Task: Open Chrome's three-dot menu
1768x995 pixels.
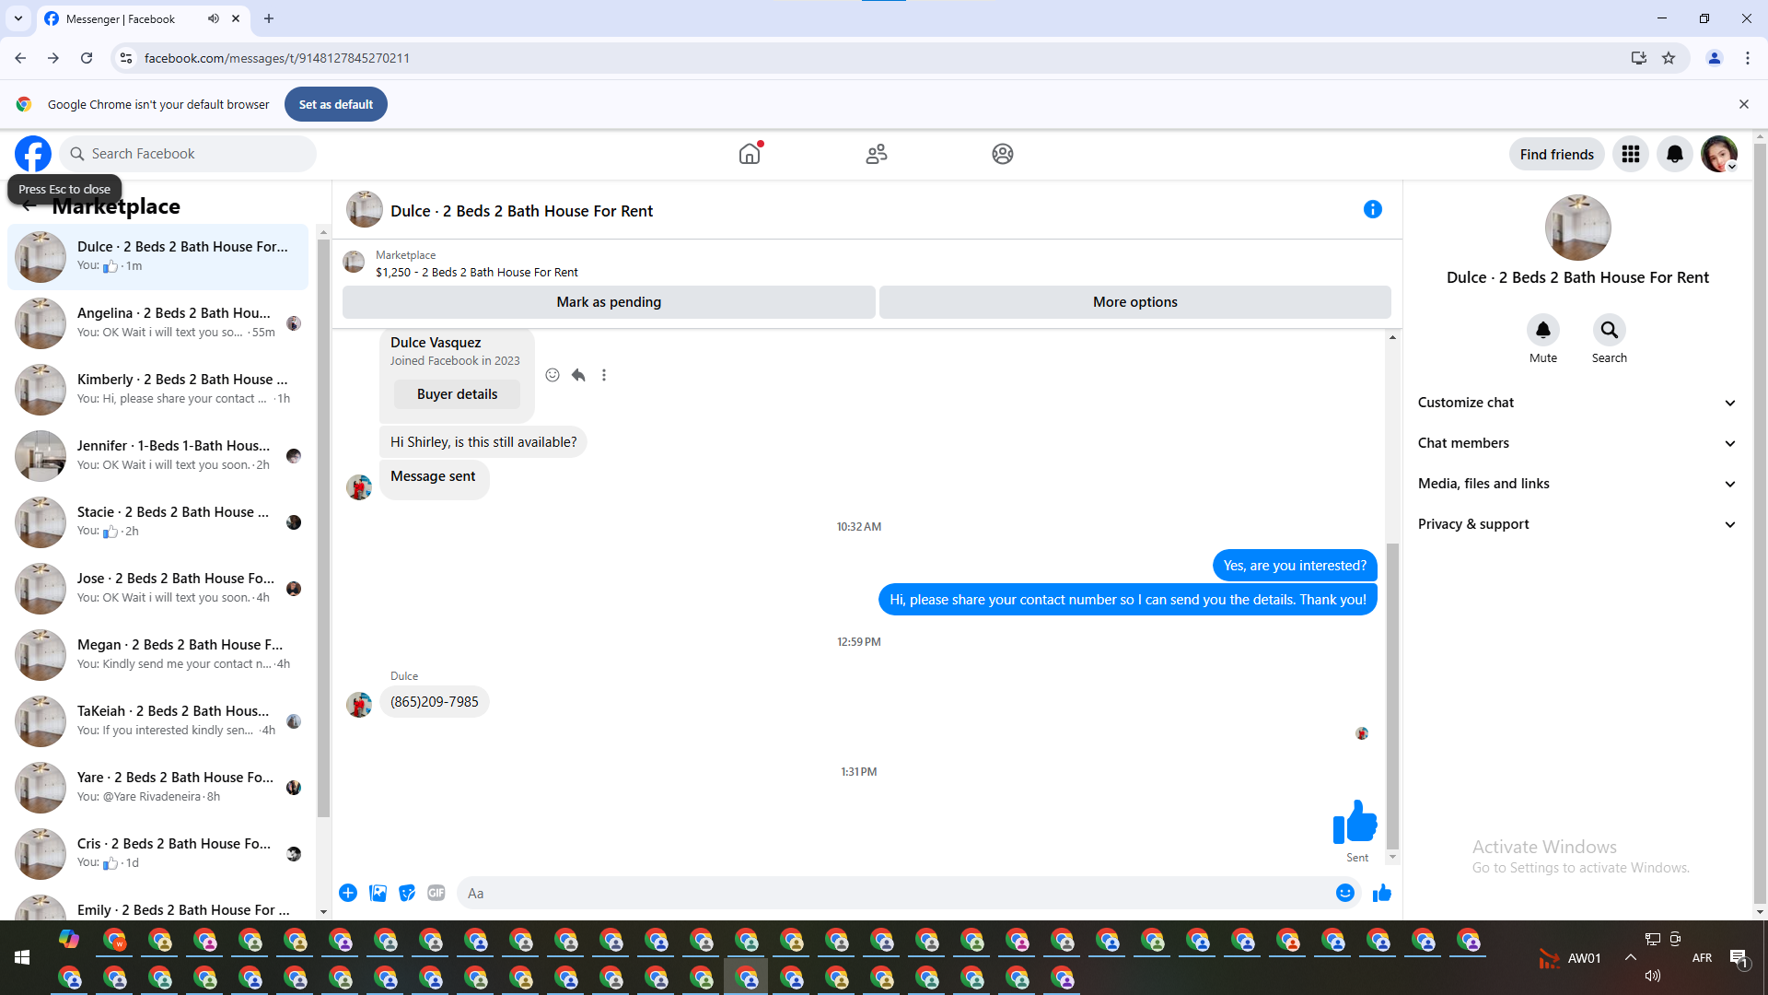Action: (1748, 58)
